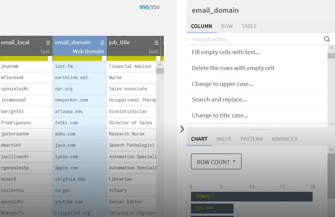Click cell earthlink.net

coord(79,78)
